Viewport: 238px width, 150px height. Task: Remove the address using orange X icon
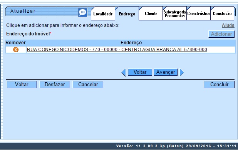point(16,50)
